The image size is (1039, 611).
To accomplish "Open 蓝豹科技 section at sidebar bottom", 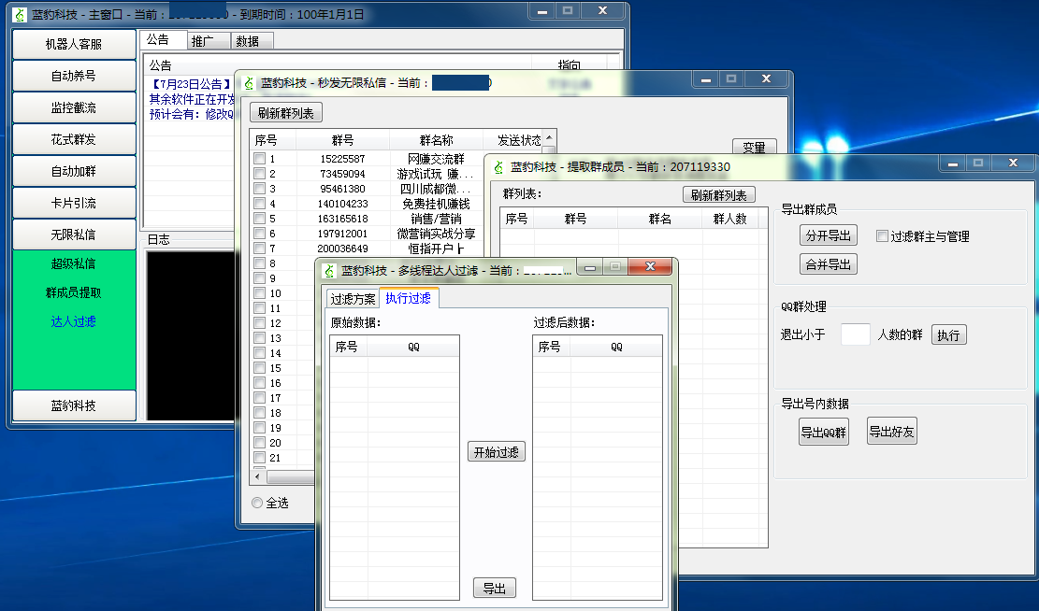I will point(74,405).
